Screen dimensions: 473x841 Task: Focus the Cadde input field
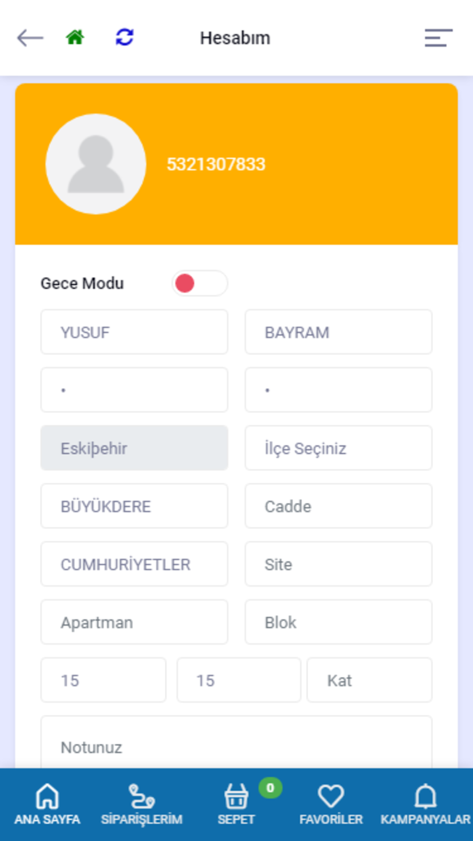point(338,506)
